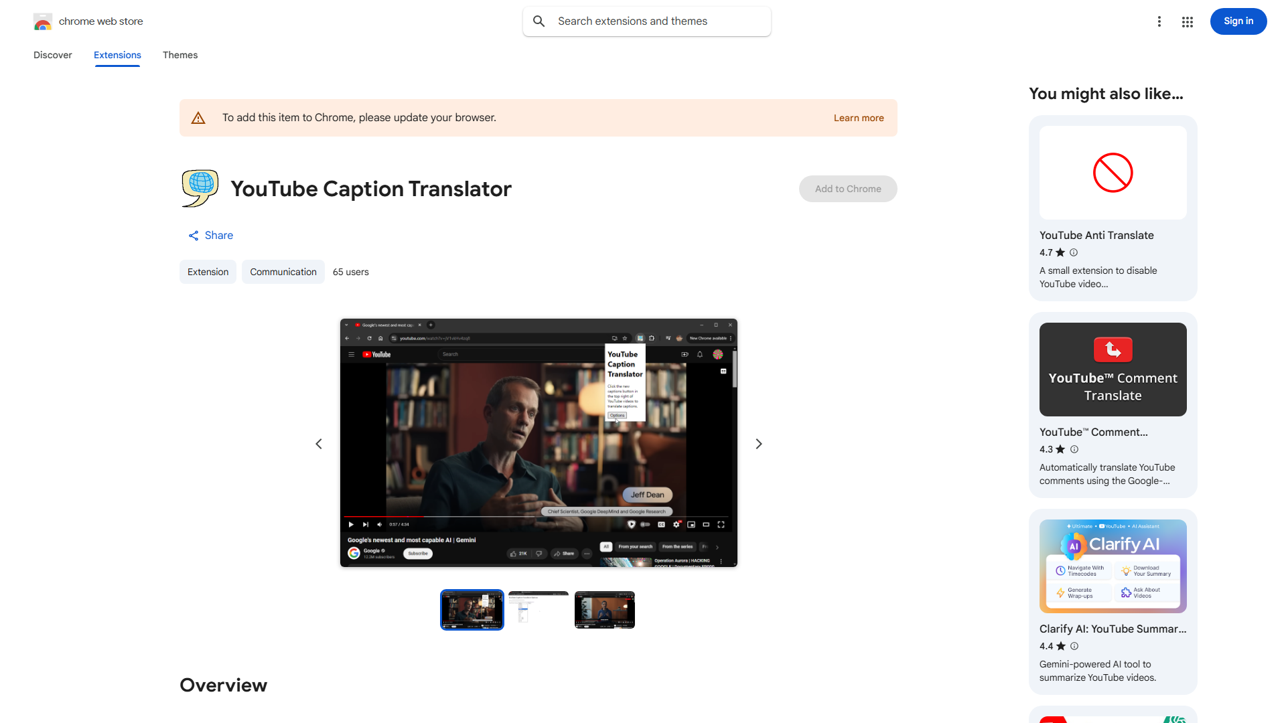Go back using the left carousel chevron
Screen dimensions: 1286x723
pyautogui.click(x=318, y=443)
